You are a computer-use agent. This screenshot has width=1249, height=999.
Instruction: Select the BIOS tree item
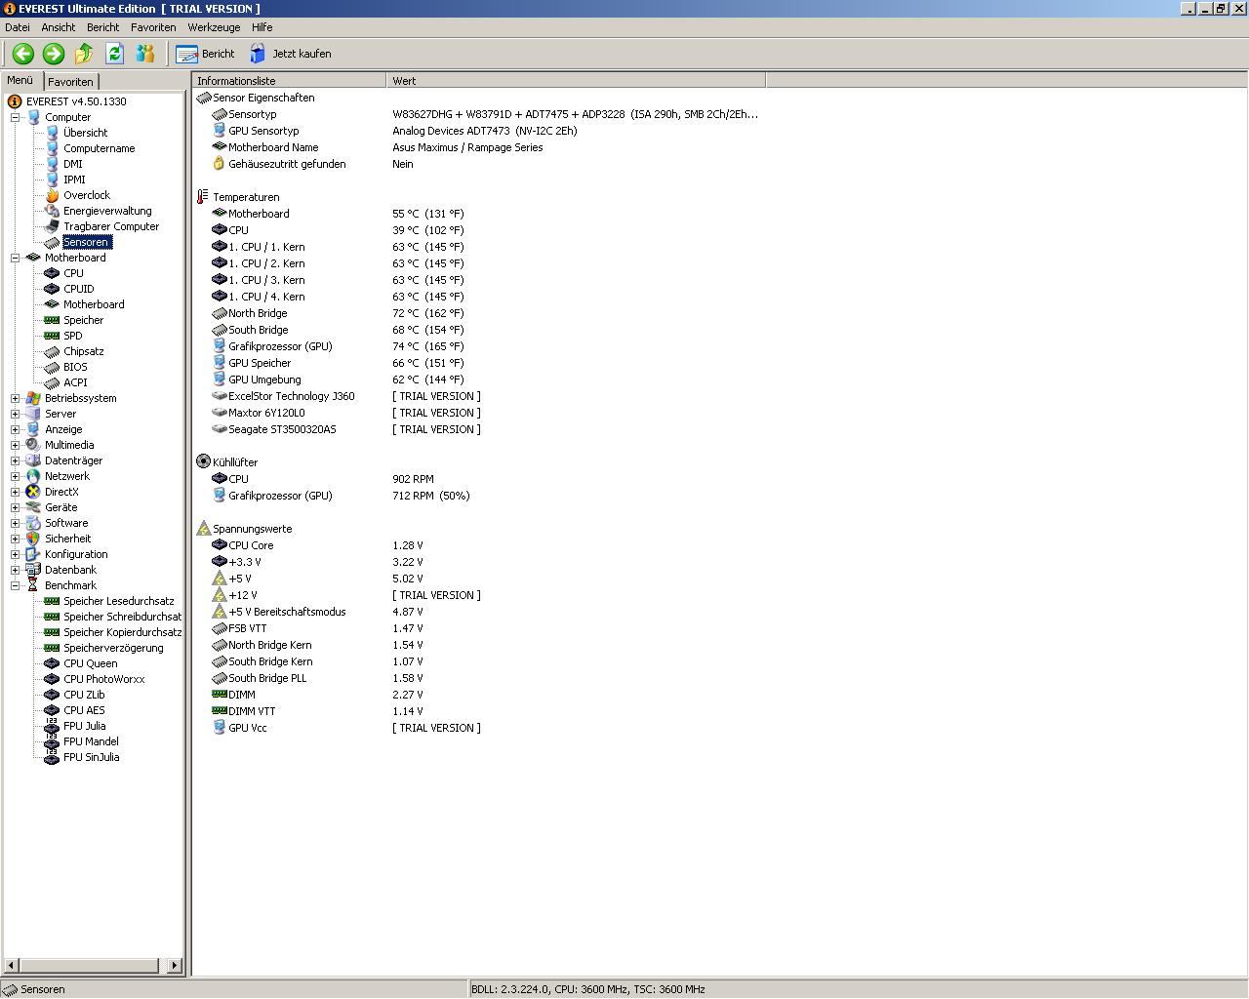pyautogui.click(x=75, y=367)
